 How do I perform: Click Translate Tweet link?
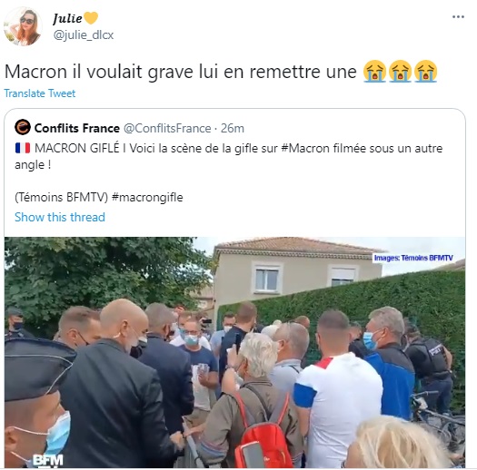40,93
